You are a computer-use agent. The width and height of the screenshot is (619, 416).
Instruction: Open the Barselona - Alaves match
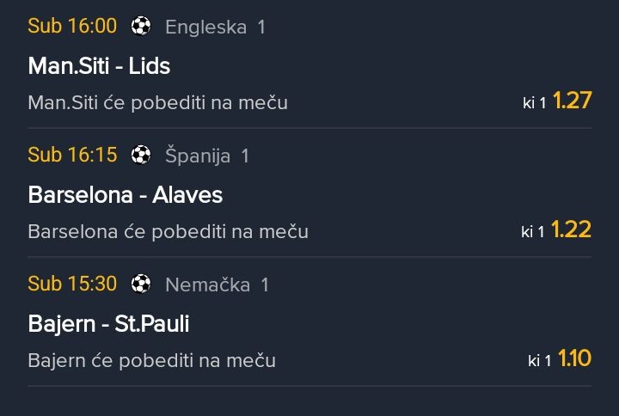coord(126,194)
